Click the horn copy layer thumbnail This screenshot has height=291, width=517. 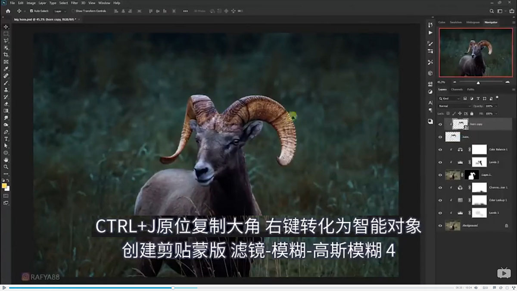coord(460,124)
